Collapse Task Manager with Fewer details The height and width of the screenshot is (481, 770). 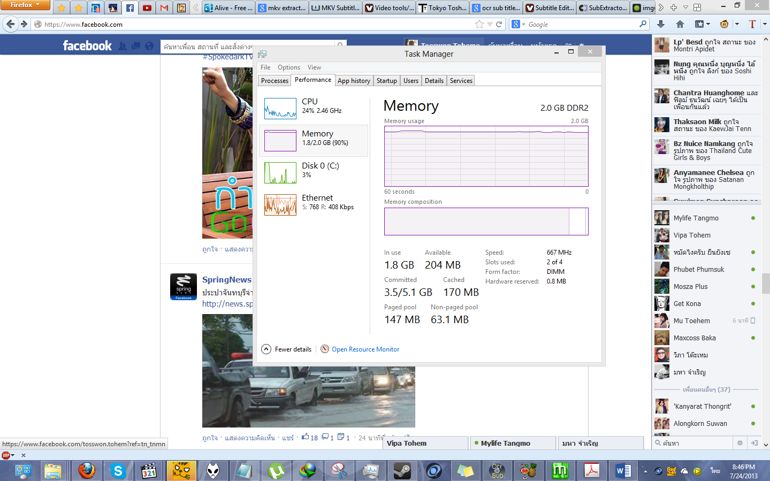coord(286,349)
